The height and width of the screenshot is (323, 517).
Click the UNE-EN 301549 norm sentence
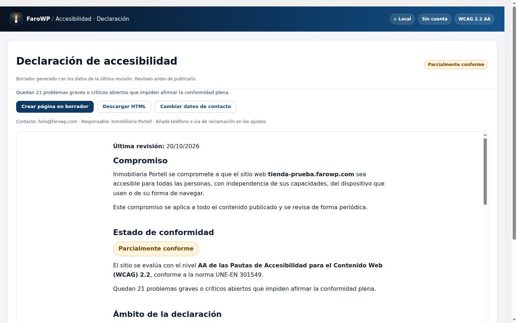[x=248, y=270]
